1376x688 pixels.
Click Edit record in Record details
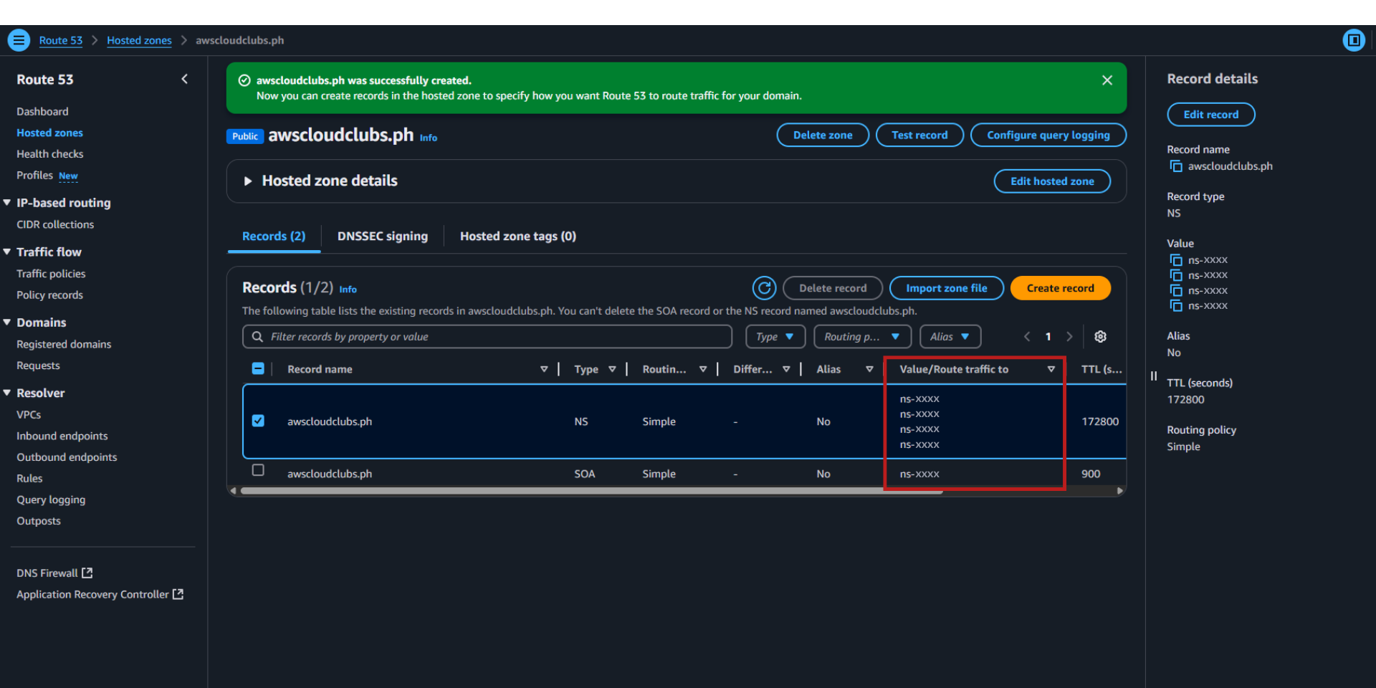pyautogui.click(x=1210, y=115)
